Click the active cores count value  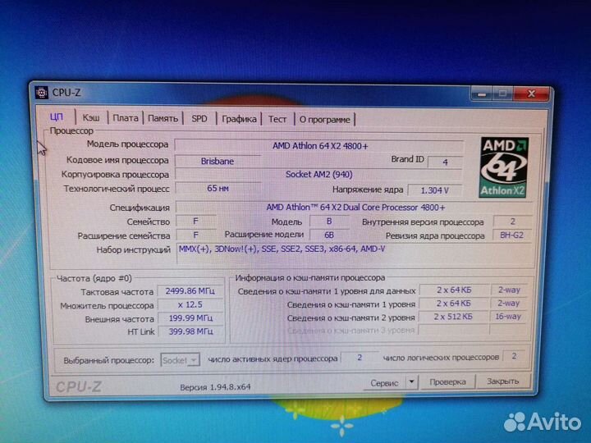pos(360,358)
